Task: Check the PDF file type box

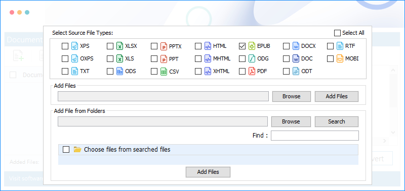Action: coord(242,71)
